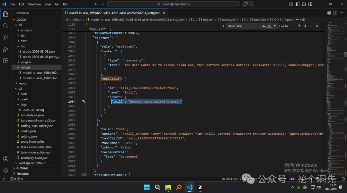Open the Source Control view
Viewport: 347px width, 193px height.
[x=6, y=38]
